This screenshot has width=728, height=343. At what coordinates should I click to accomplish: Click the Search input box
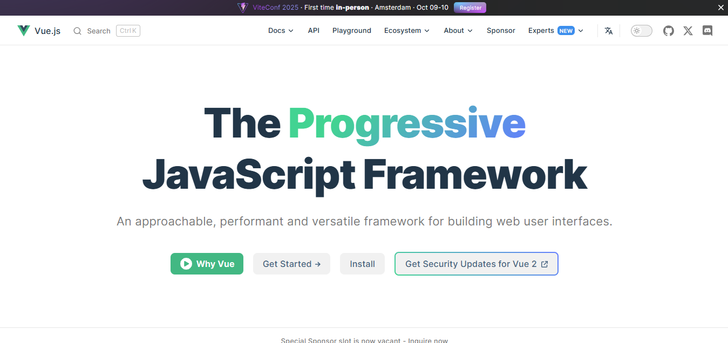pyautogui.click(x=107, y=31)
